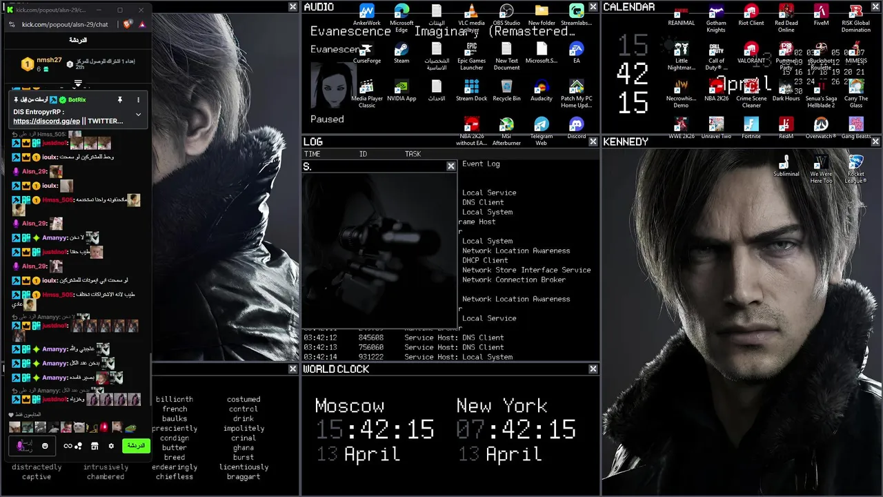This screenshot has width=883, height=497.
Task: Launch Steam from the desktop
Action: point(401,54)
